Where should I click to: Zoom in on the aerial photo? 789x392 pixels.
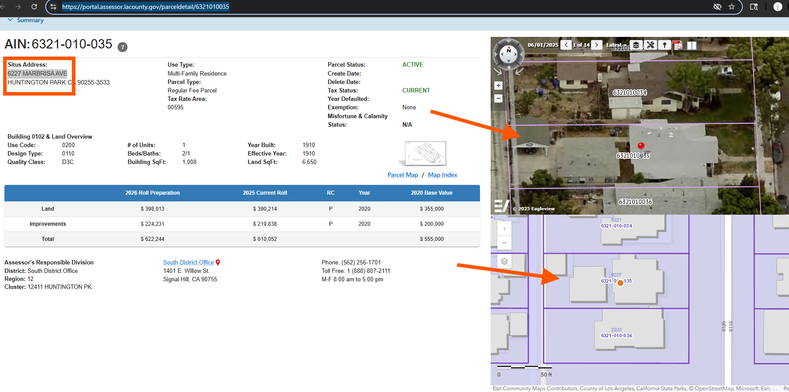(499, 86)
